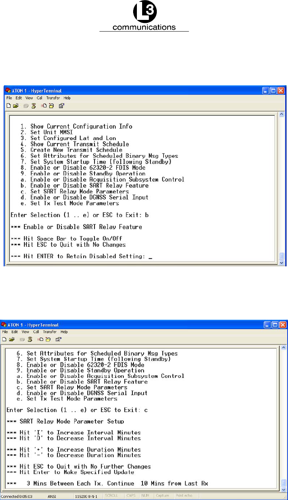The image size is (288, 500).
Task: Click Send icon in SART Relay Feature window
Action: tap(44, 106)
